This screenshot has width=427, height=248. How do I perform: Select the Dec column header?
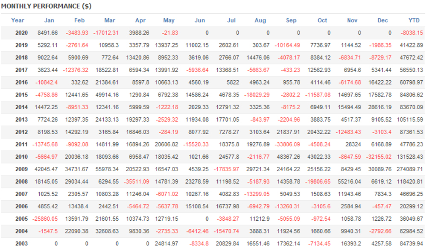[x=383, y=20]
